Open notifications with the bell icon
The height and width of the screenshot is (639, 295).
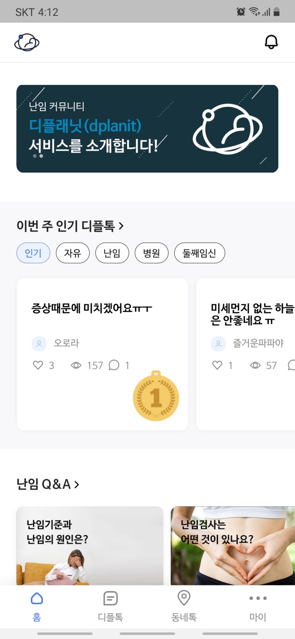pyautogui.click(x=271, y=42)
